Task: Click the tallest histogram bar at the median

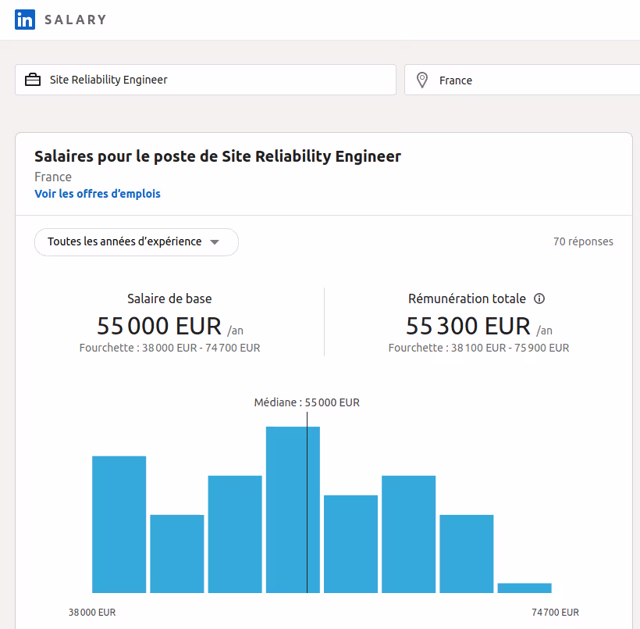Action: 293,509
